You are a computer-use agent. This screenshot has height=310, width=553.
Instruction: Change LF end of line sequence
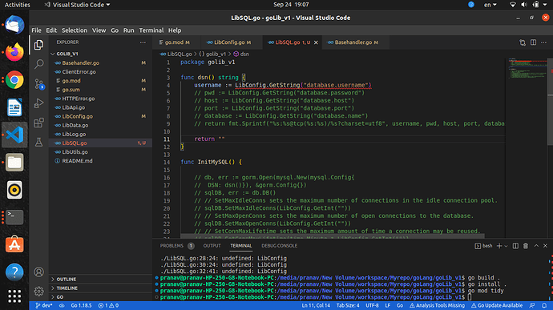pos(388,305)
